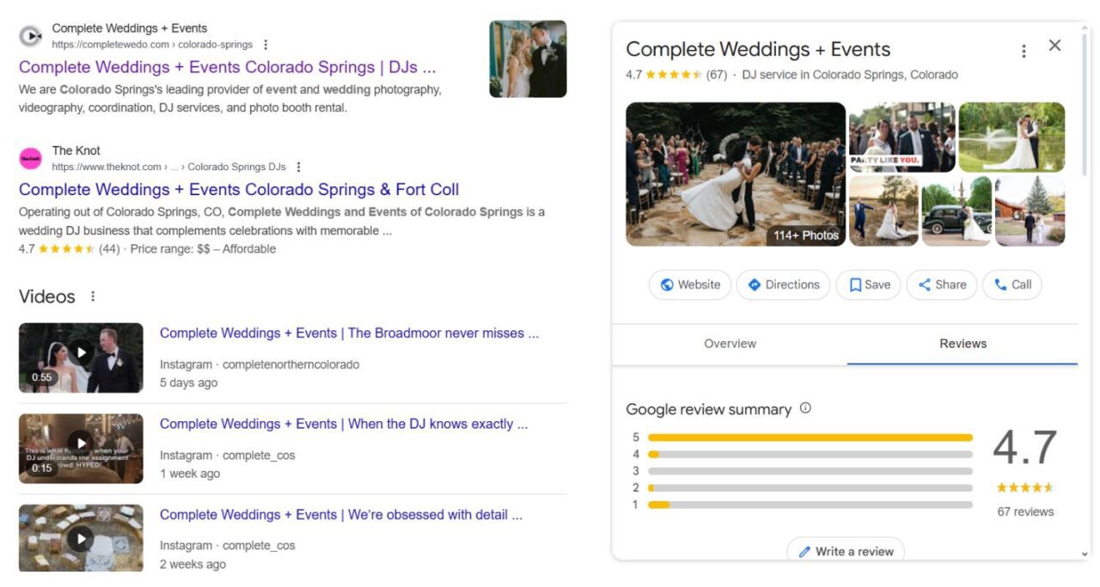The width and height of the screenshot is (1100, 587).
Task: Open The Knot result title link
Action: tap(239, 189)
